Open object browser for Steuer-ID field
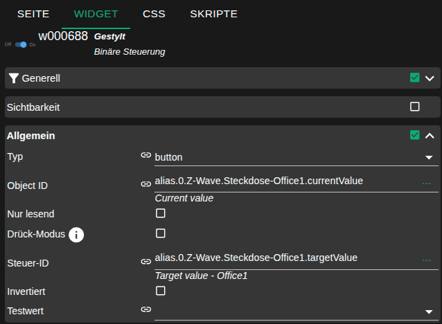The height and width of the screenshot is (324, 442). (426, 260)
